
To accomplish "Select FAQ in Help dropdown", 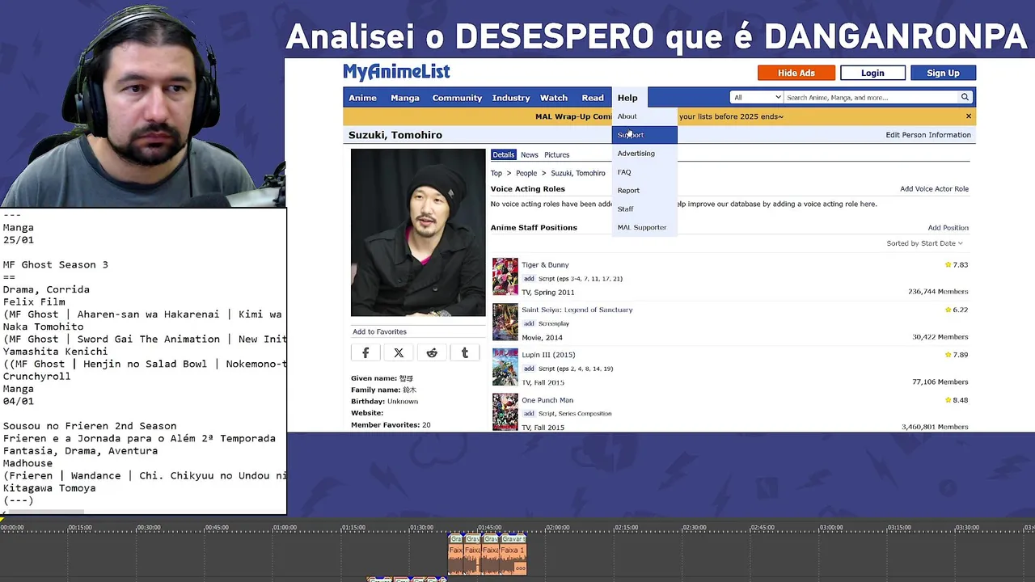I will pyautogui.click(x=644, y=172).
